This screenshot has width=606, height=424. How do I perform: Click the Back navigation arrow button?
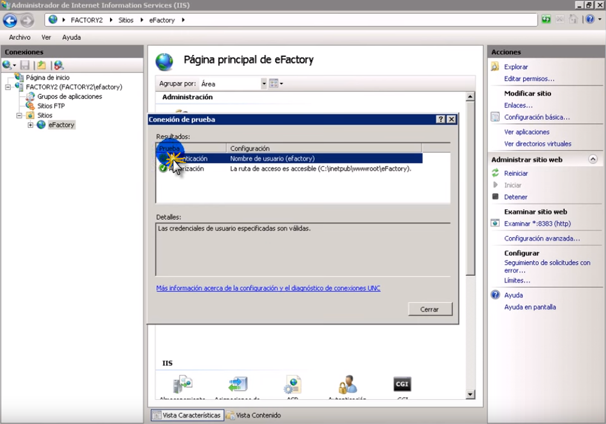coord(10,20)
